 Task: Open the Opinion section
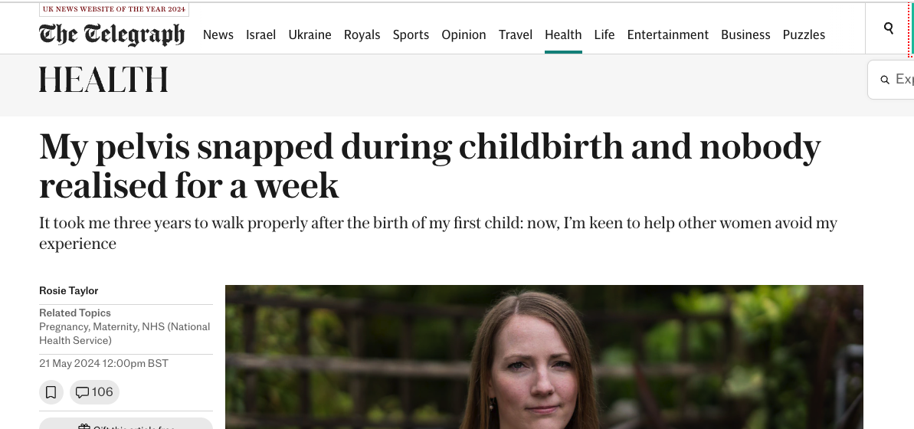[464, 34]
